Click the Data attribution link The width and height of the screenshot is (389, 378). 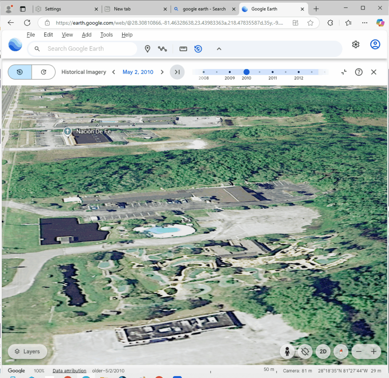coord(69,371)
